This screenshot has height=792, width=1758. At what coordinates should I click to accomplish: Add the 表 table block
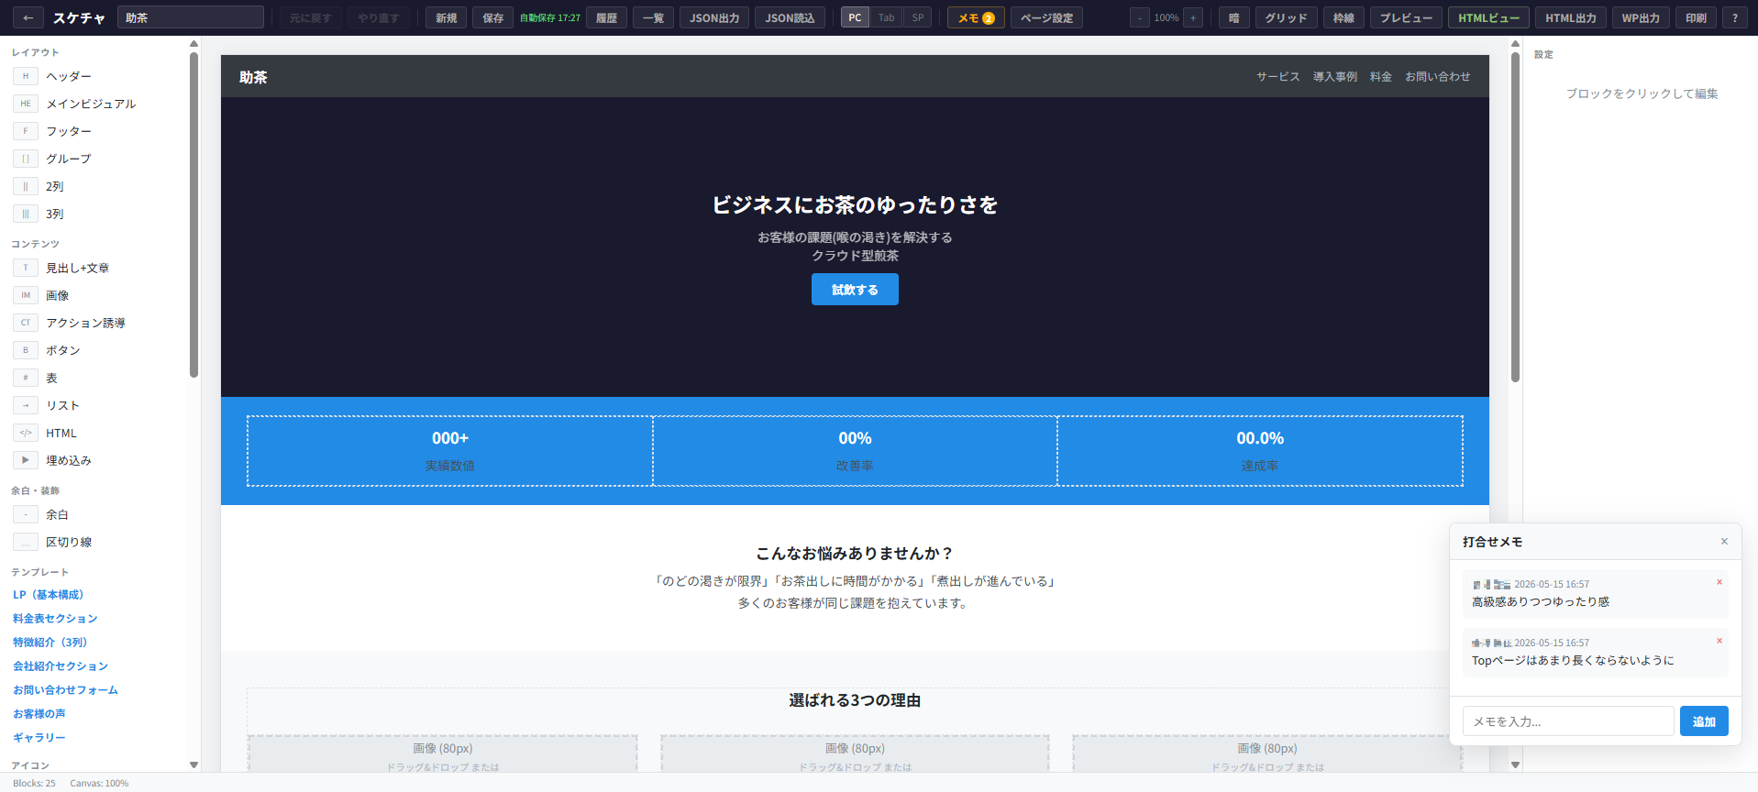[x=51, y=378]
